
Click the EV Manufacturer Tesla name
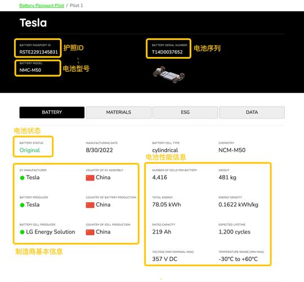(33, 177)
